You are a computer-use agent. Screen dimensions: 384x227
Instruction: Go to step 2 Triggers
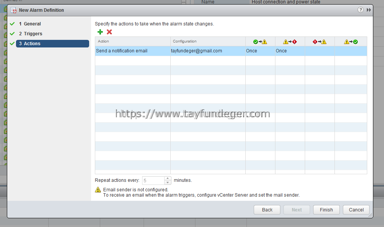pyautogui.click(x=30, y=34)
